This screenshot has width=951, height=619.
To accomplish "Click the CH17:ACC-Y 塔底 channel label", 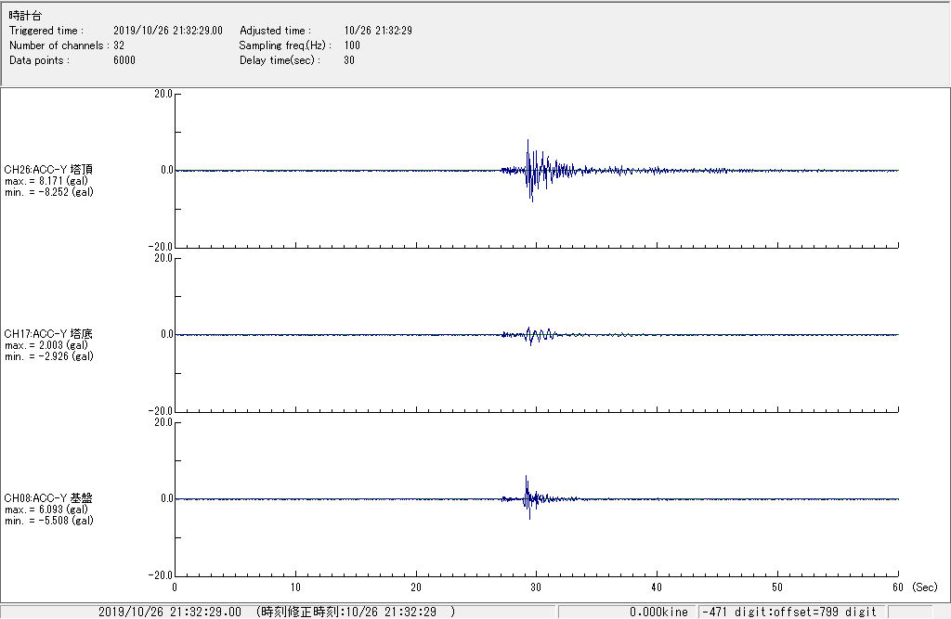I will click(x=48, y=333).
